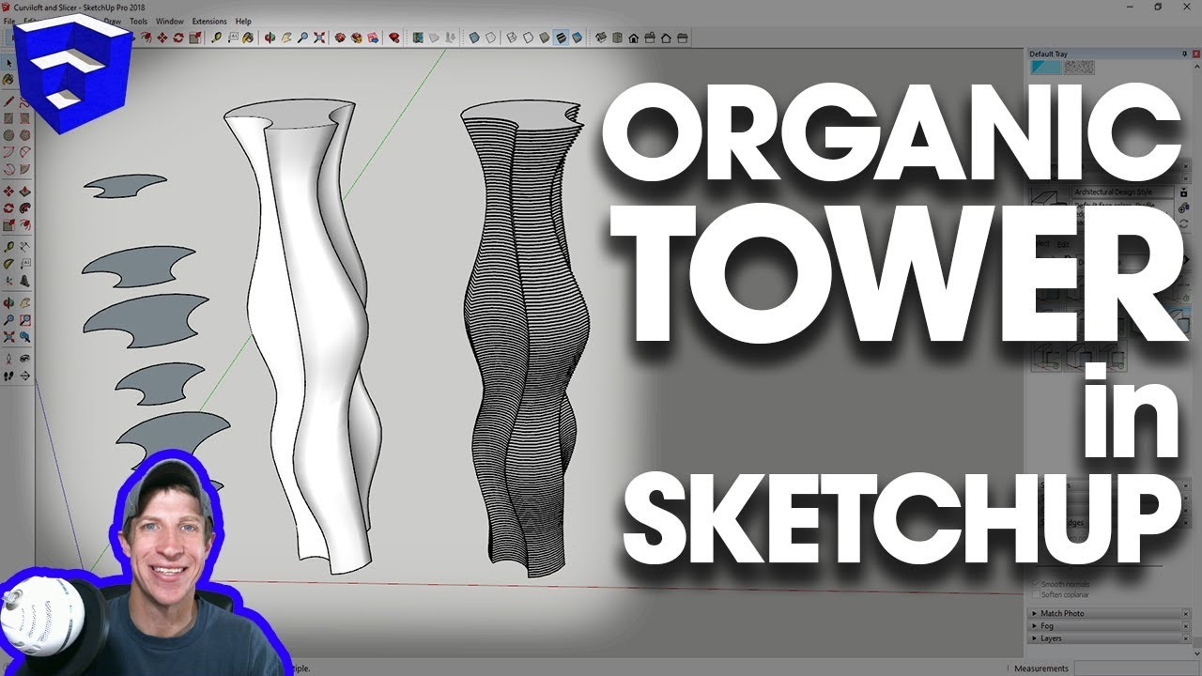This screenshot has width=1202, height=676.
Task: Expand the Layers panel
Action: click(1109, 638)
